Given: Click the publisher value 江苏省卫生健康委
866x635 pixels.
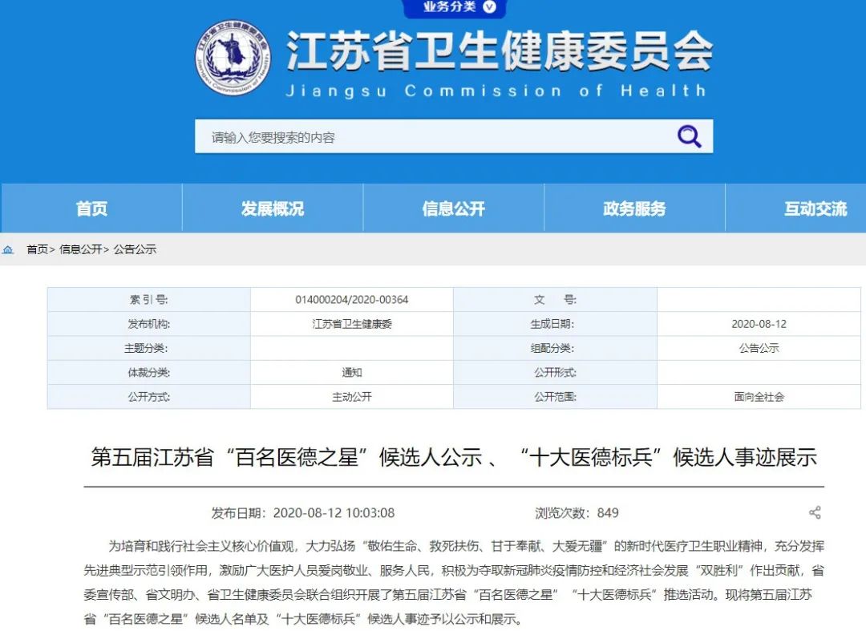Looking at the screenshot, I should coord(352,324).
